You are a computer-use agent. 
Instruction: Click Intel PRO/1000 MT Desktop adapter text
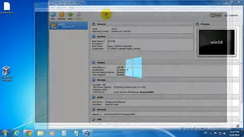119,115
